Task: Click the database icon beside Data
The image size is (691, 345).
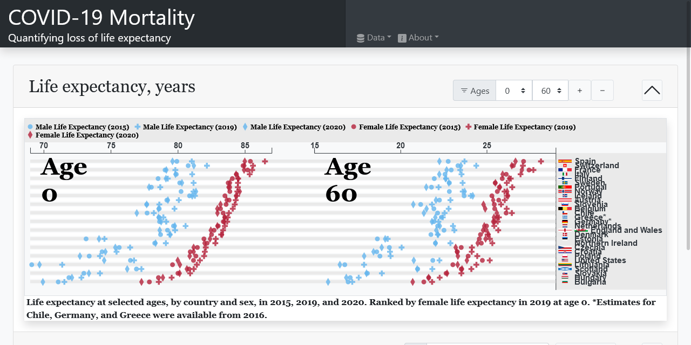Action: (x=360, y=38)
